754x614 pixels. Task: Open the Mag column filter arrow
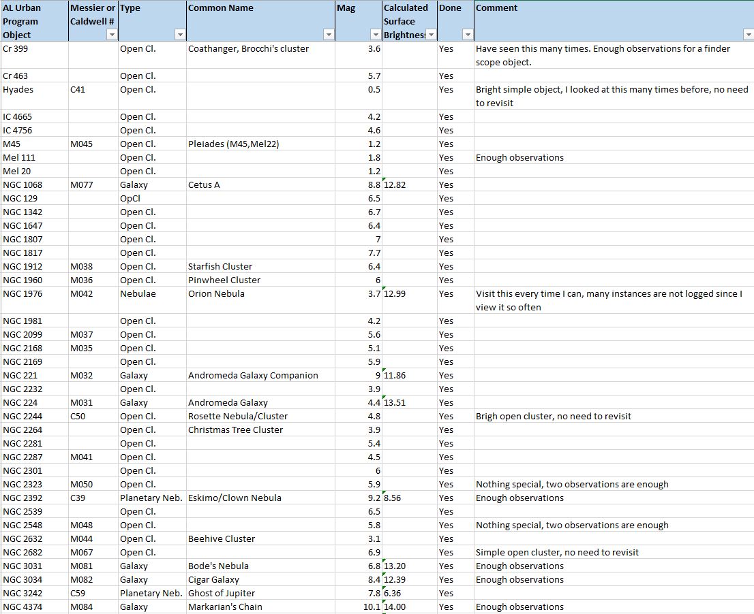point(375,35)
